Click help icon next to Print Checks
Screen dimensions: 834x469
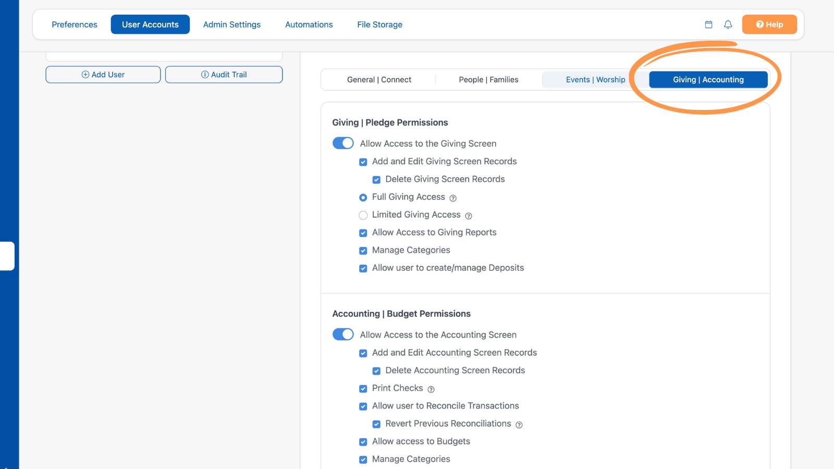pyautogui.click(x=431, y=389)
